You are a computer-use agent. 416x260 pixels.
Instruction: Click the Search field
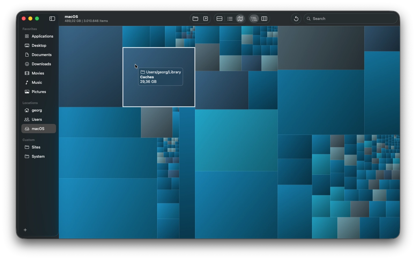pyautogui.click(x=350, y=19)
